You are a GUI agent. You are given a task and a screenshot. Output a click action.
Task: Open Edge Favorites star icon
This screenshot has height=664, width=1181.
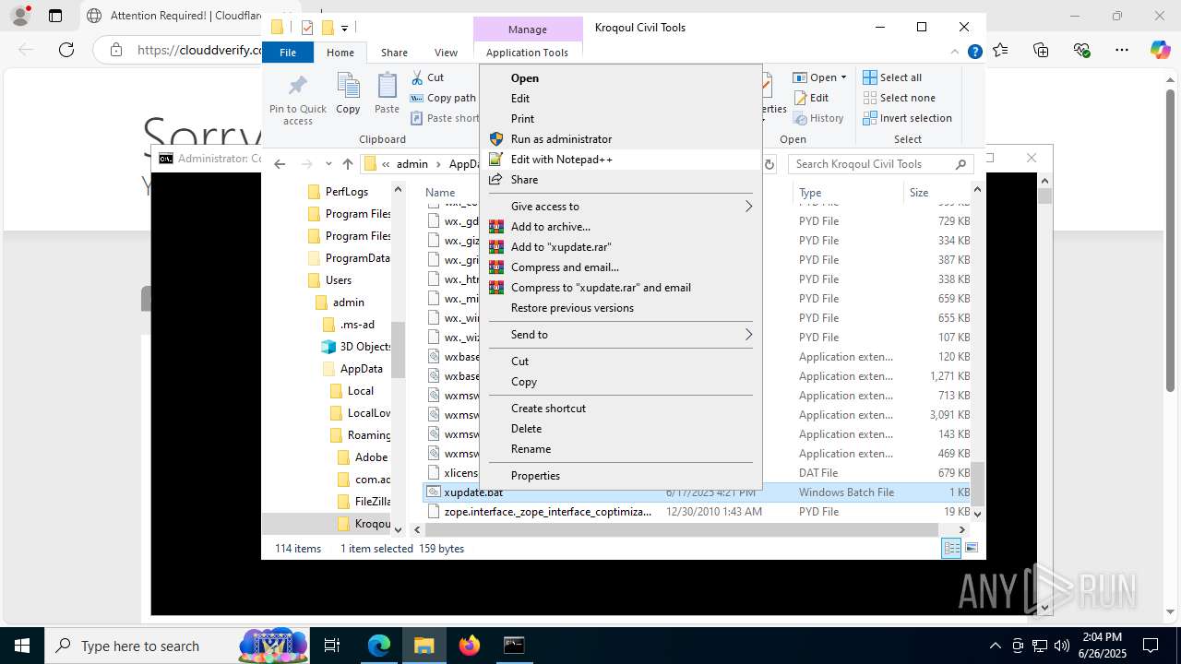(x=1001, y=50)
